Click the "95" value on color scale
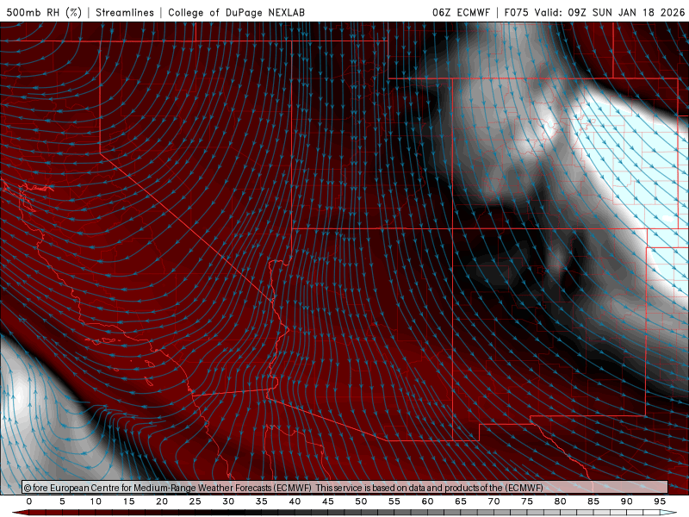 click(x=660, y=501)
